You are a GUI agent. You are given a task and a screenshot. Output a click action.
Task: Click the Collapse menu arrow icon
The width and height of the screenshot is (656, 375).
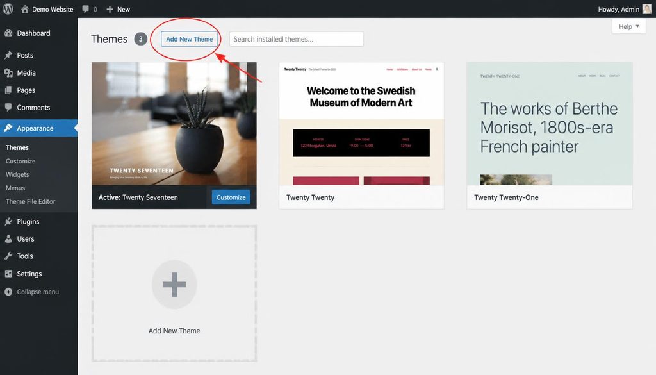(x=8, y=292)
